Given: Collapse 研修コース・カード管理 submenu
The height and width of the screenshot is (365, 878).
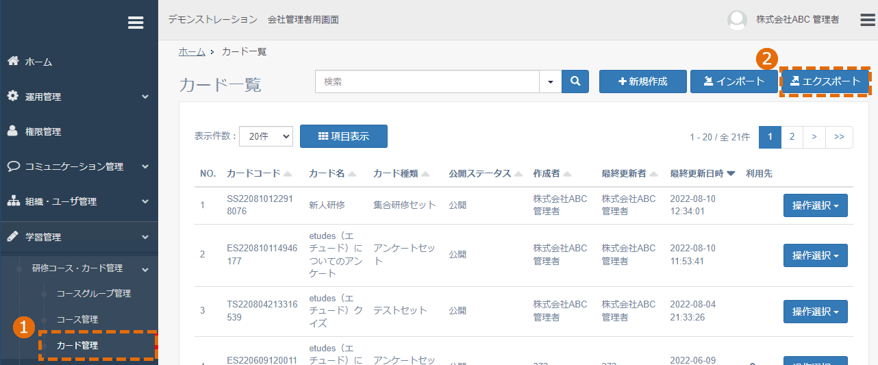Looking at the screenshot, I should tap(145, 268).
